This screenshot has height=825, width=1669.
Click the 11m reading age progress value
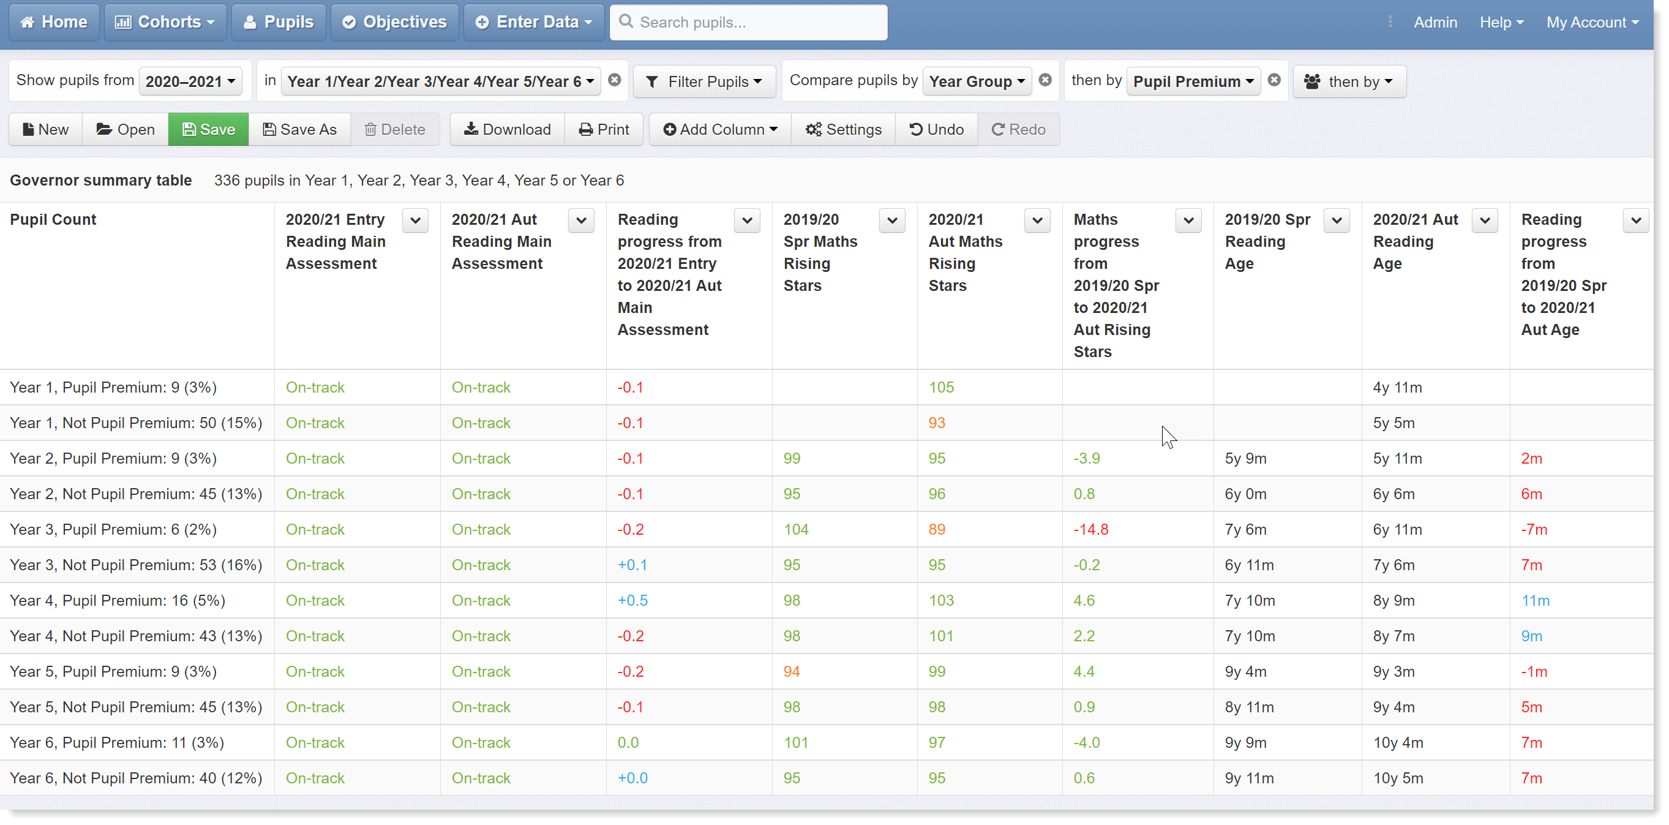pos(1535,601)
